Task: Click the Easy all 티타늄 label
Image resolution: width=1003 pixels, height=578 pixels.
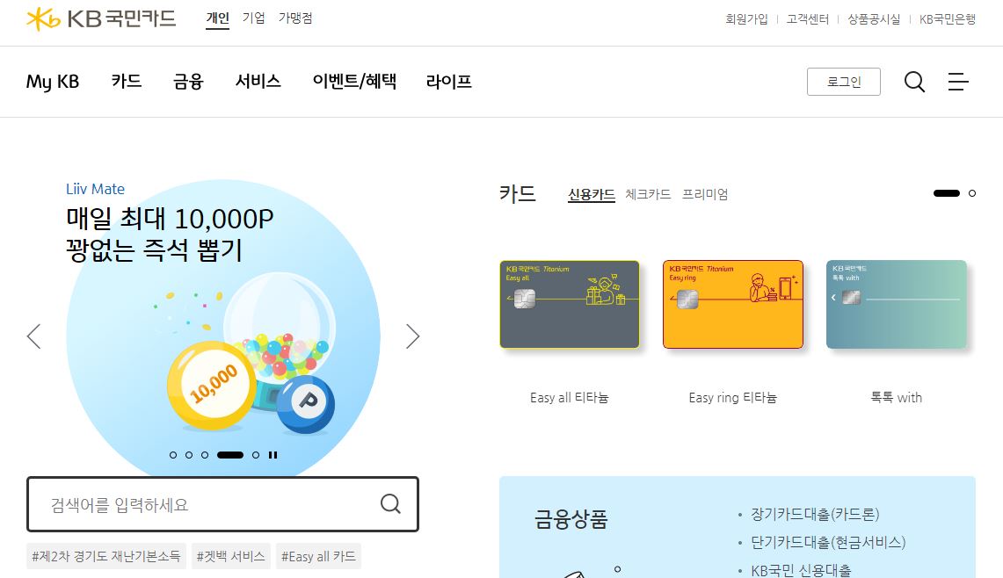Action: click(570, 398)
